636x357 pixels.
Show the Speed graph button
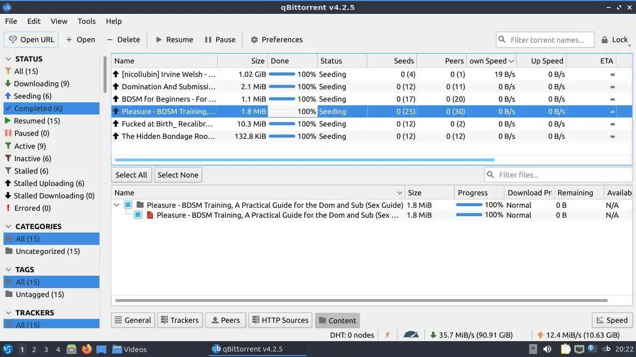(x=612, y=320)
